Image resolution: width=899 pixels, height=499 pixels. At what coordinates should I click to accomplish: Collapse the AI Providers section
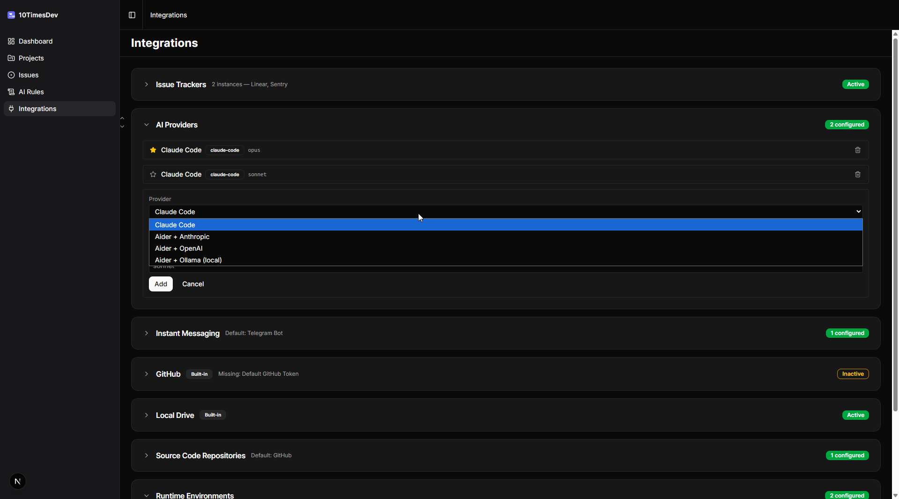147,125
